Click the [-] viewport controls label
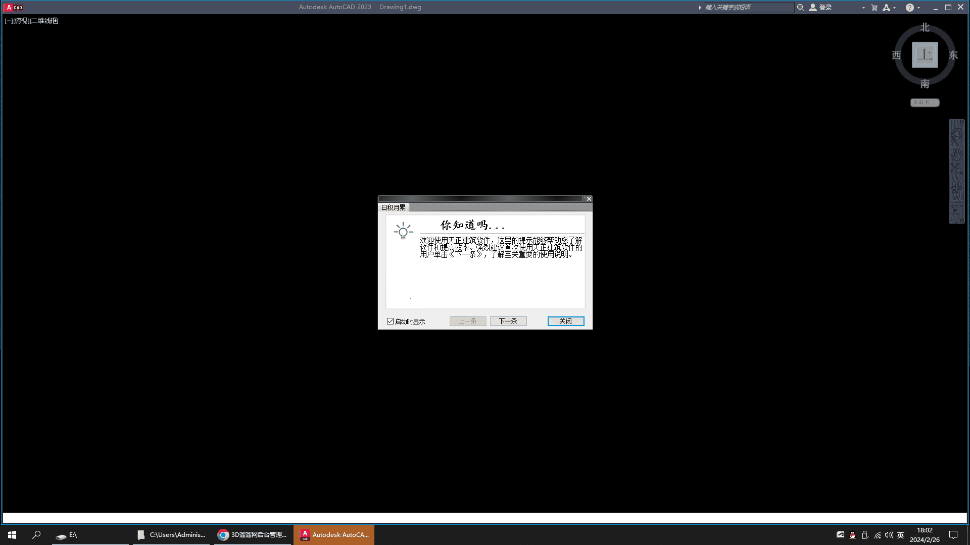 click(9, 21)
